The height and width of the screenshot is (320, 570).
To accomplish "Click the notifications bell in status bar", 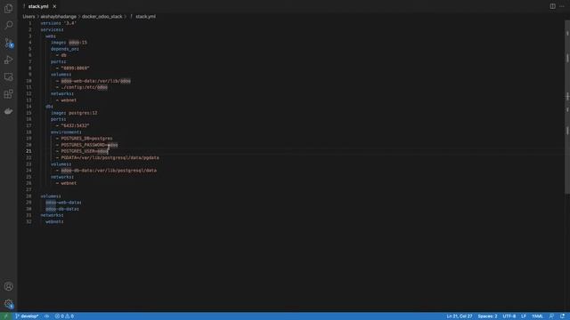I will point(562,316).
